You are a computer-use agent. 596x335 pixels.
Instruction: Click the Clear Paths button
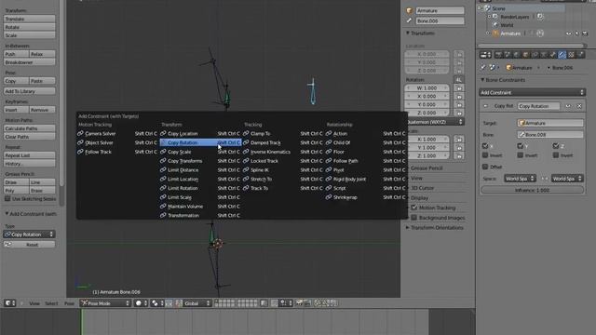[29, 137]
